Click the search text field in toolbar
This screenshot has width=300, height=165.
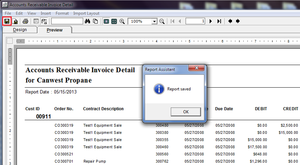tap(67, 21)
